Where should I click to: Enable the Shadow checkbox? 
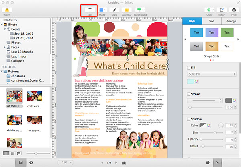(x=188, y=119)
